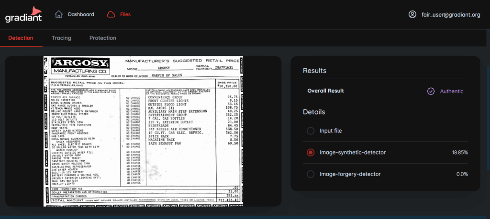Select the Image-forgery-detector radio button
Image resolution: width=490 pixels, height=219 pixels.
coord(310,174)
